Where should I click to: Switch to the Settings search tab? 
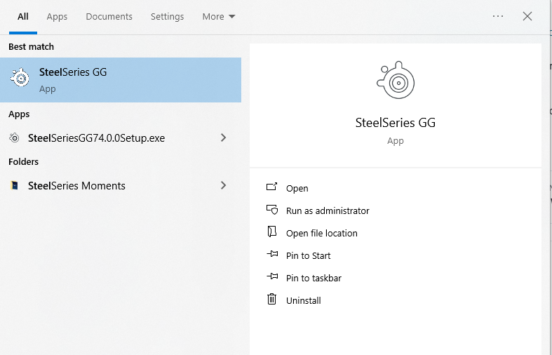pos(167,16)
